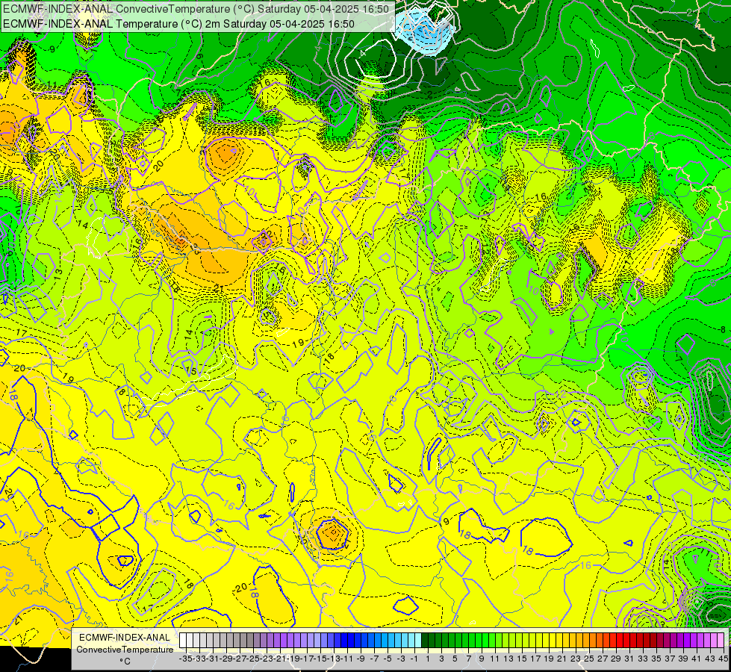The image size is (731, 672).
Task: Click the -29 legend scale value
Action: click(x=226, y=659)
